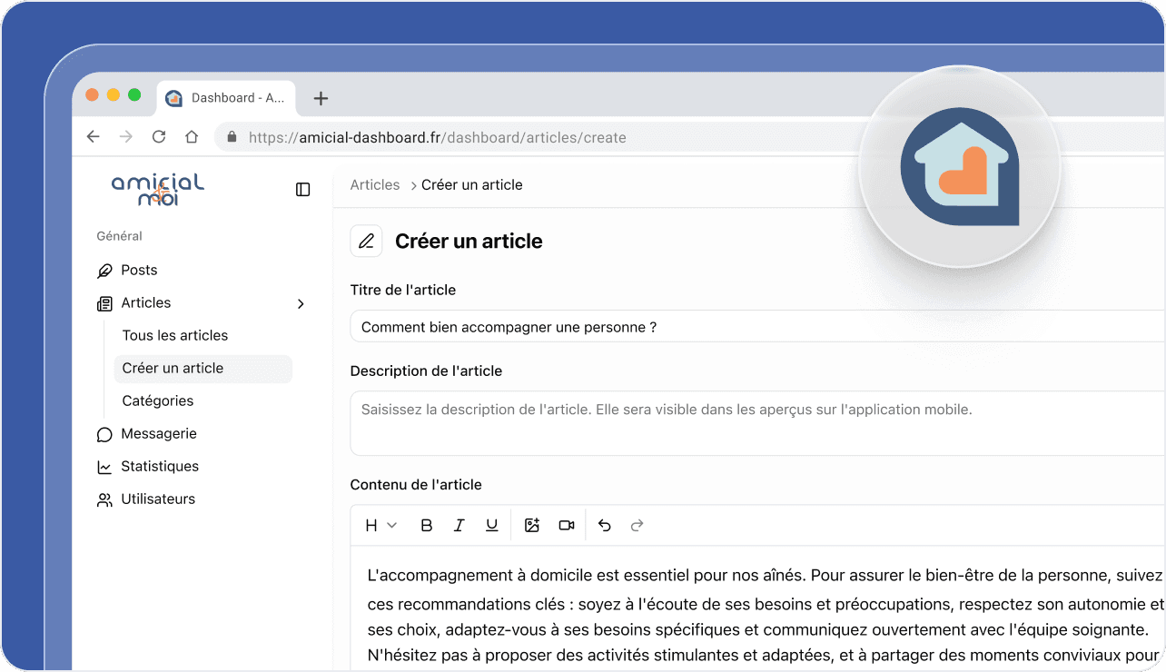Open Posts in the sidebar
The width and height of the screenshot is (1166, 672).
[139, 270]
